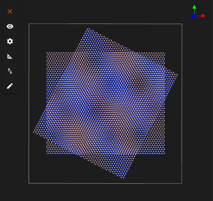
Task: Select the ruler-triangle measurement tool
Action: [x=10, y=56]
